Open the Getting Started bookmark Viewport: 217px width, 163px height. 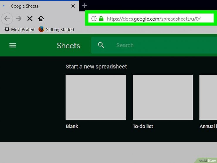pos(56,30)
